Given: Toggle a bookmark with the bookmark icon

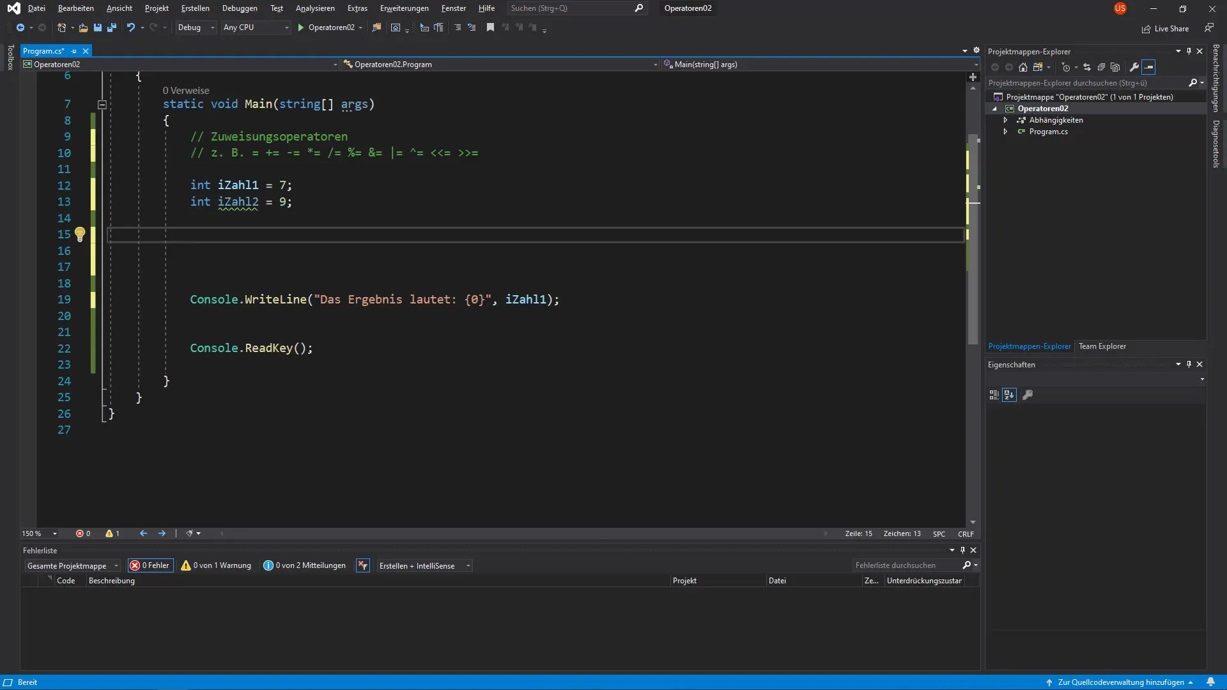Looking at the screenshot, I should [490, 27].
